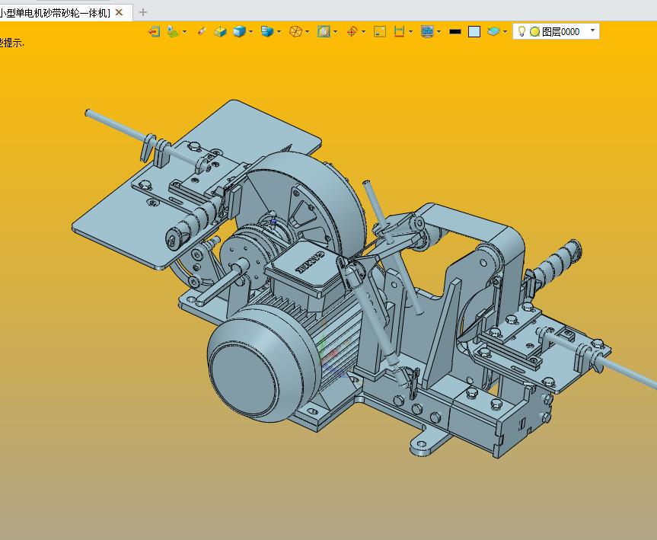This screenshot has height=540, width=657.
Task: Click the orange target crosshair icon
Action: pos(352,31)
